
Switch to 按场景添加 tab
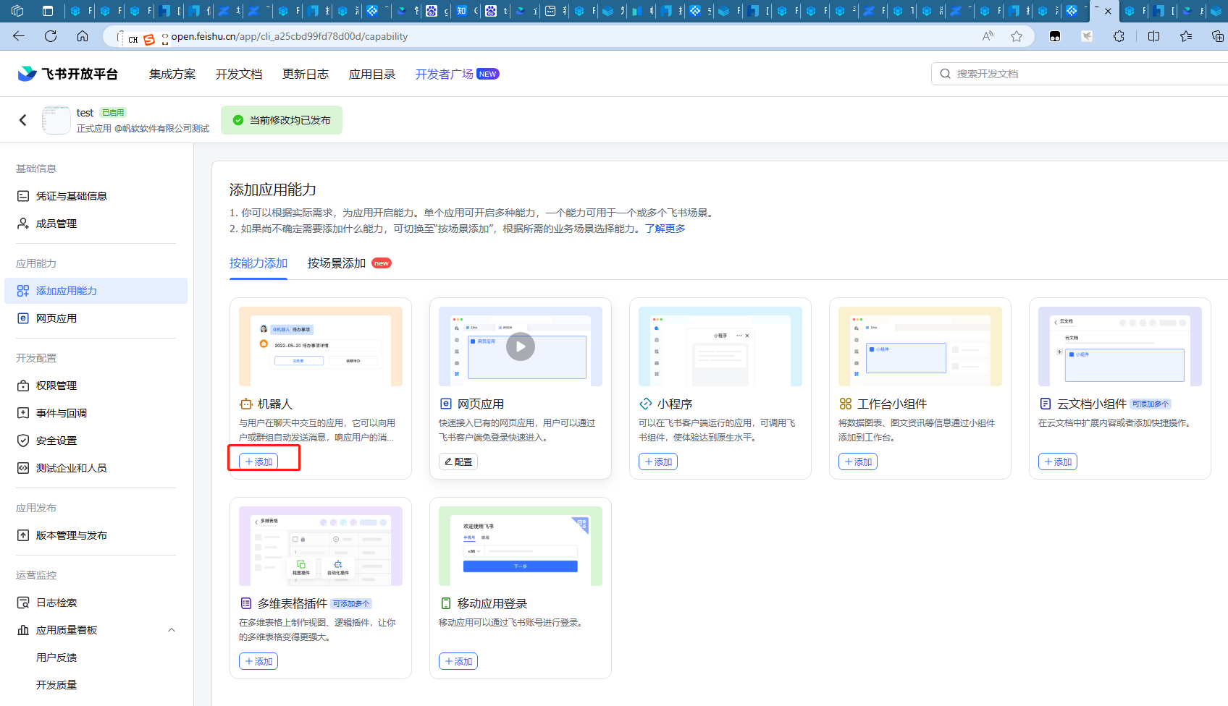(x=337, y=263)
